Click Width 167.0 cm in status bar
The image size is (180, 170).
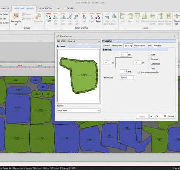[x=51, y=168]
